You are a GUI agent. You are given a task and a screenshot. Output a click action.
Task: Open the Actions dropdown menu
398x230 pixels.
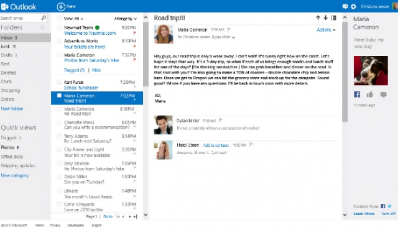click(326, 30)
